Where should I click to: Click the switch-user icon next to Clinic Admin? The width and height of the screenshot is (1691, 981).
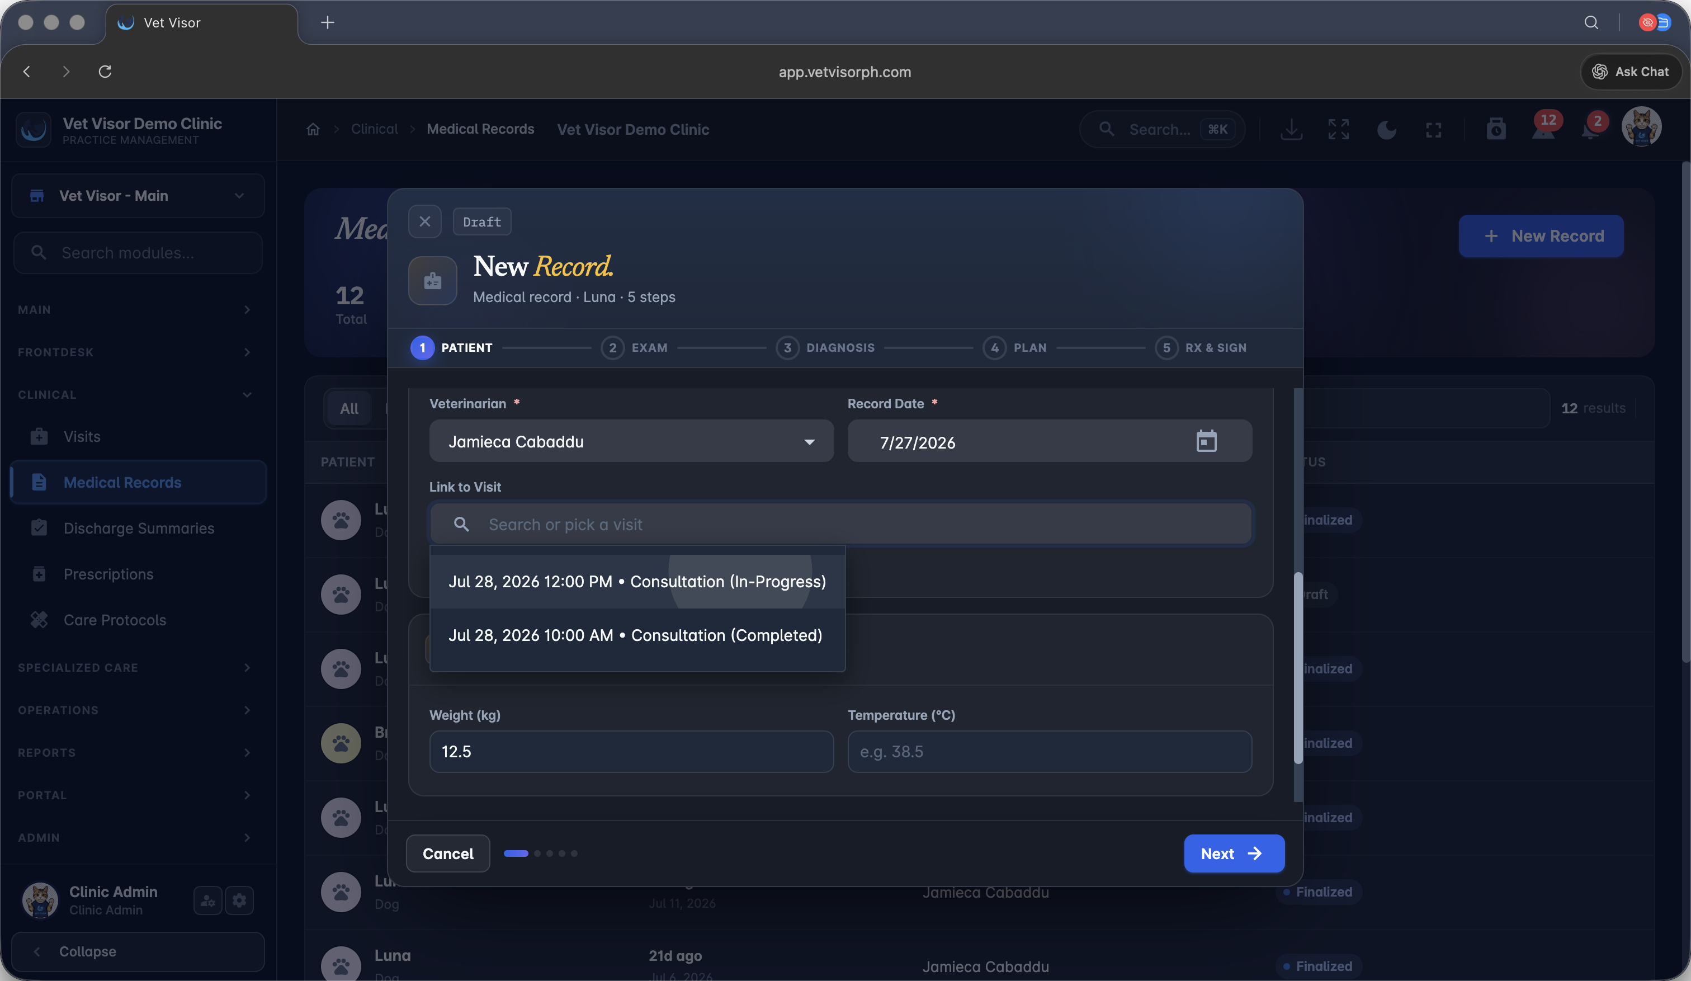[x=208, y=900]
